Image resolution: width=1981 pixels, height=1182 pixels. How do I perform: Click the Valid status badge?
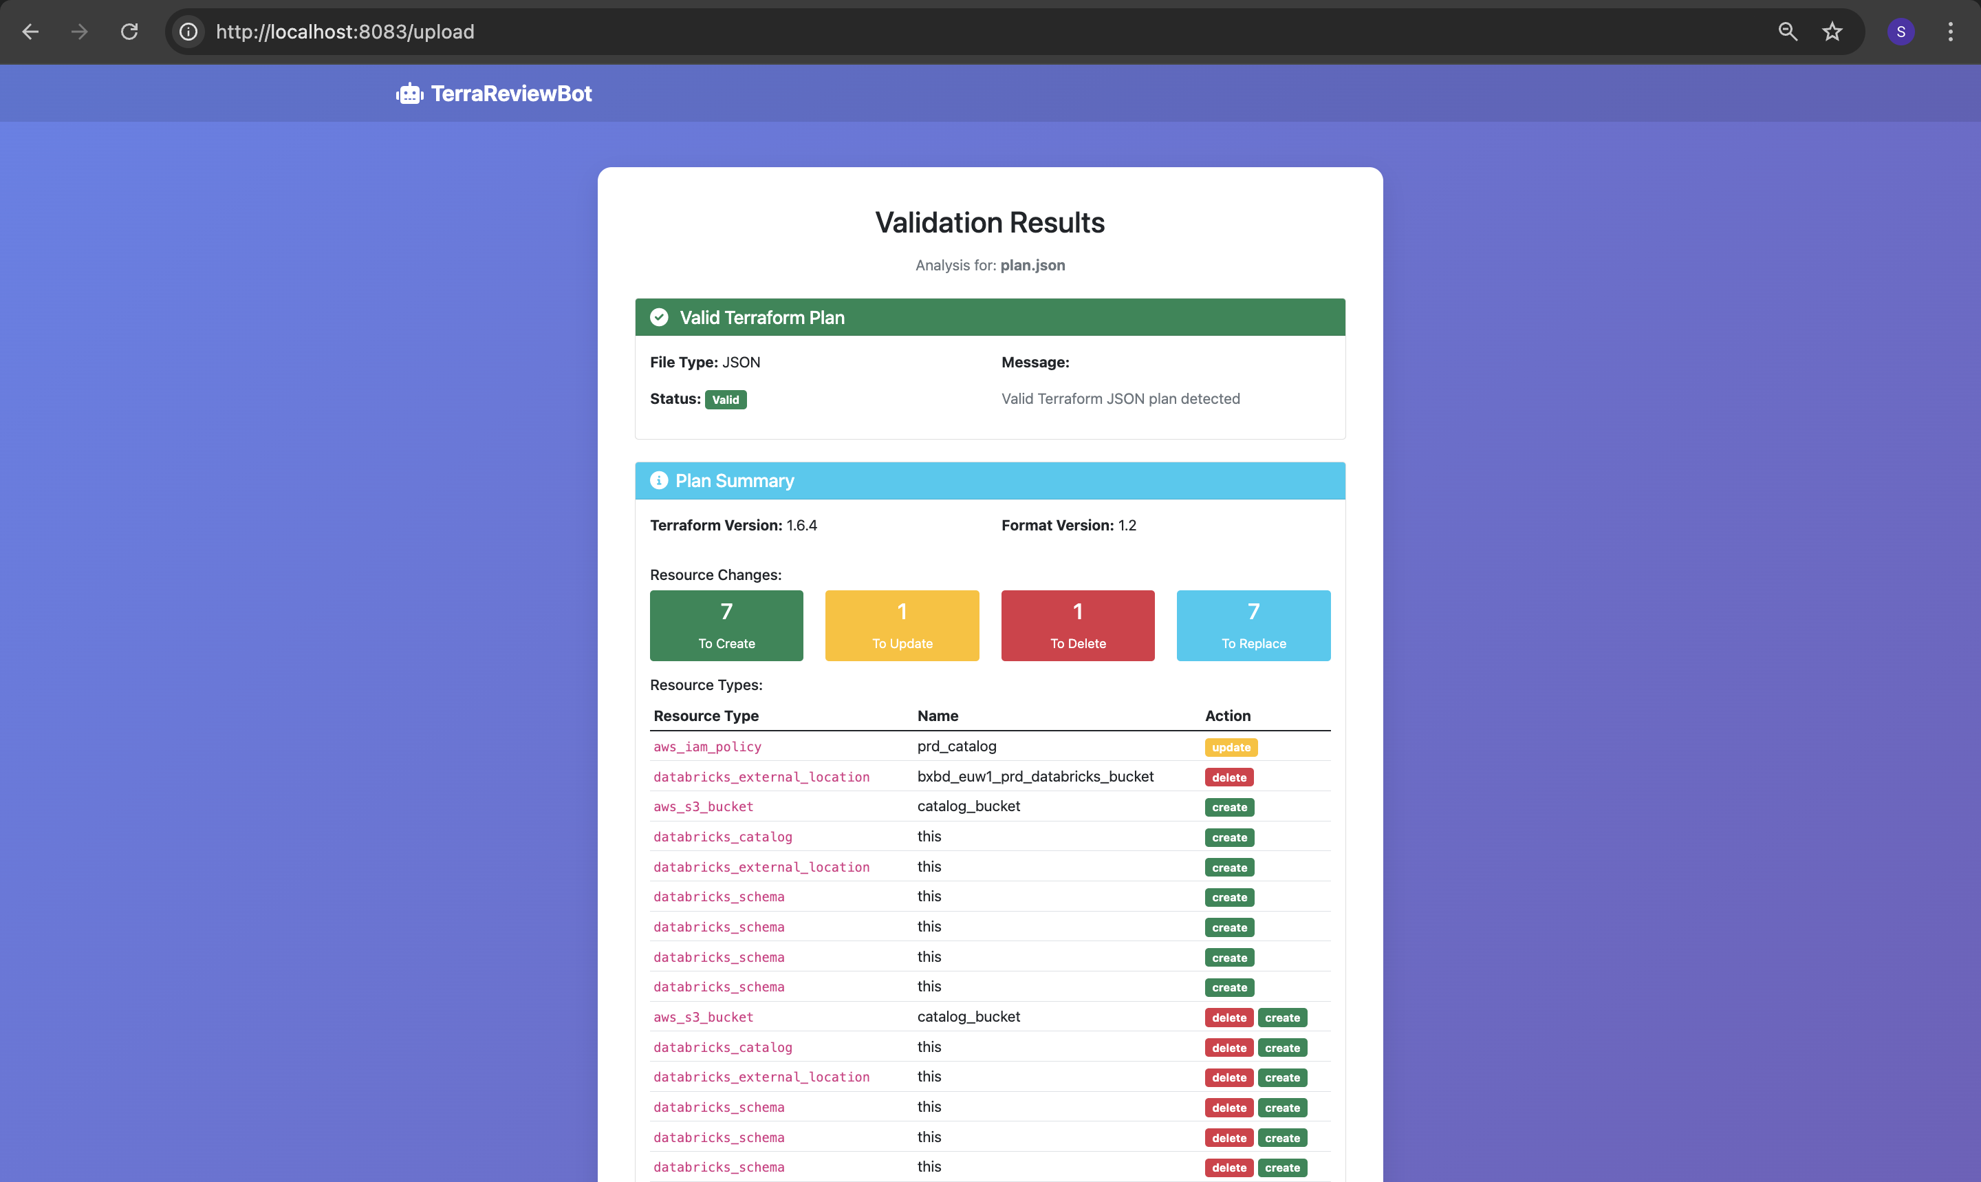click(726, 400)
